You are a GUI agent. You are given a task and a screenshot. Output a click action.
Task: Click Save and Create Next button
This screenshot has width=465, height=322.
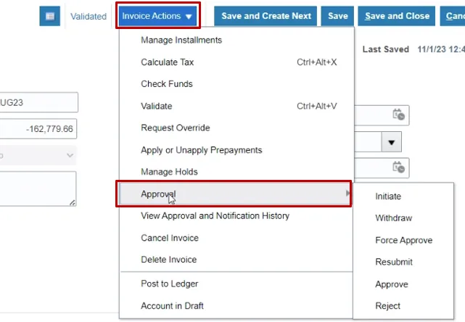(266, 16)
